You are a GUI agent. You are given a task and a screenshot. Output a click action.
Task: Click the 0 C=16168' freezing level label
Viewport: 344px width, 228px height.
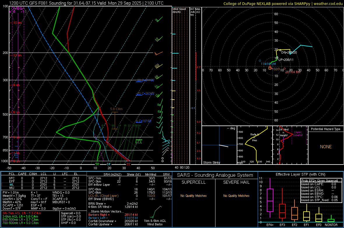[144, 121]
